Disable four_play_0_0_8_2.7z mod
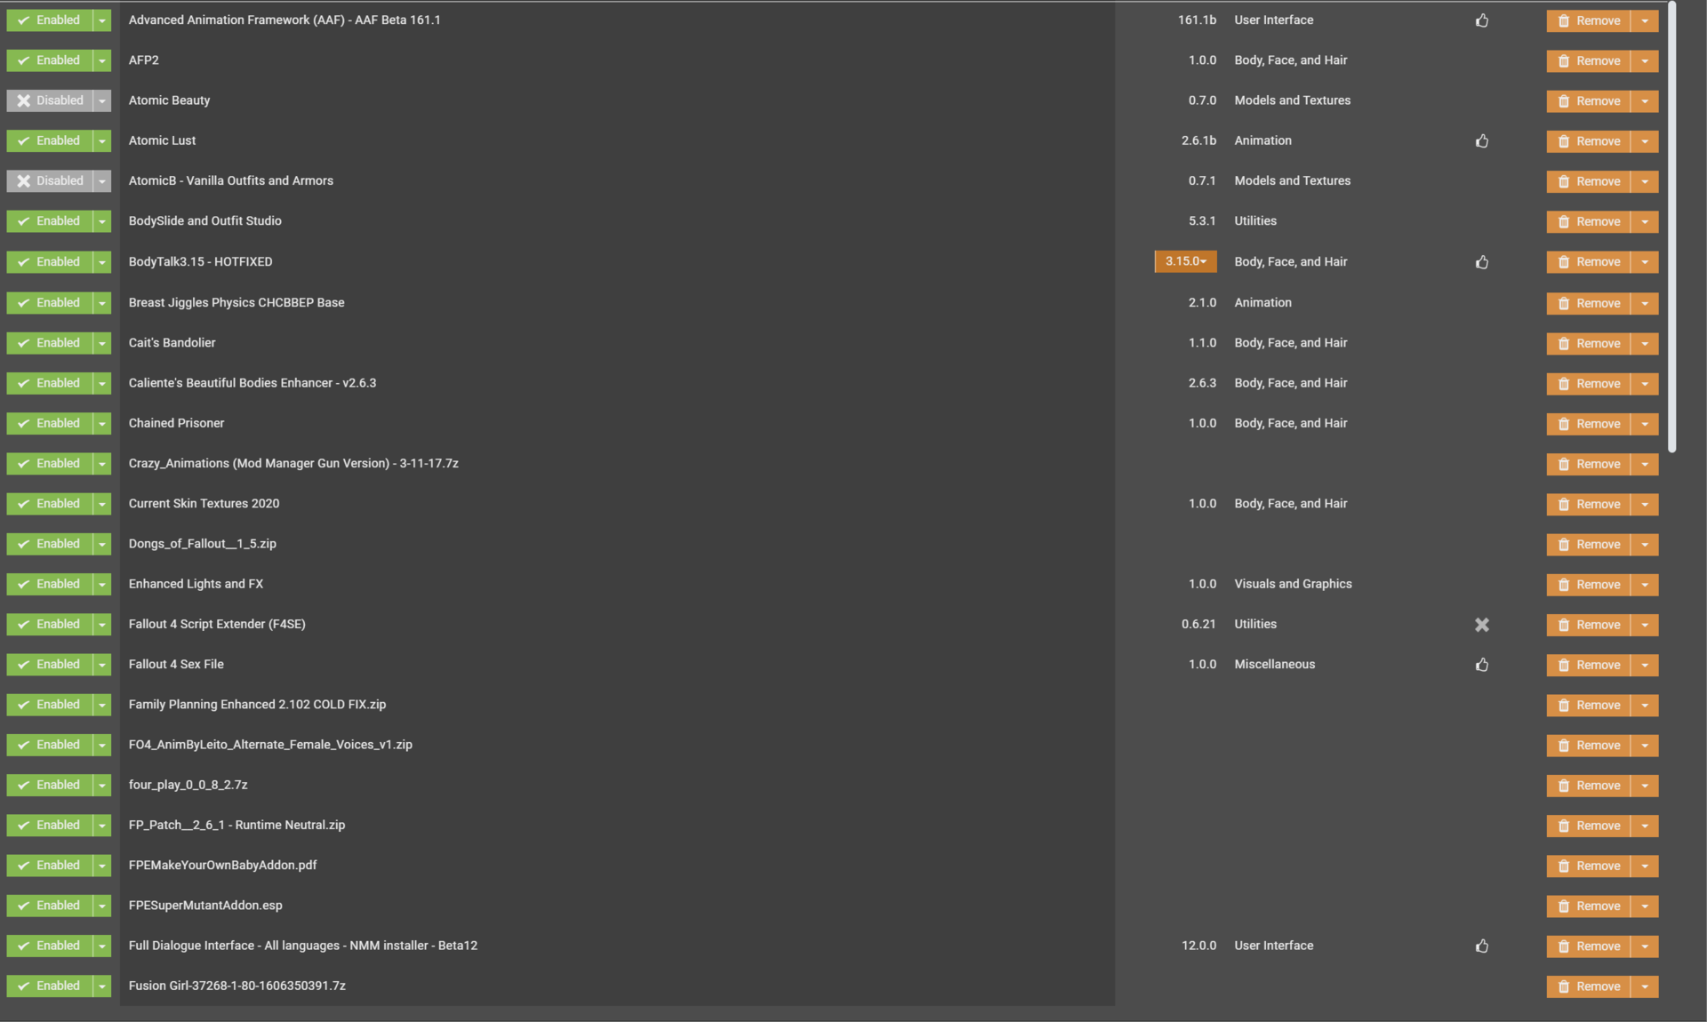1707x1022 pixels. tap(49, 786)
